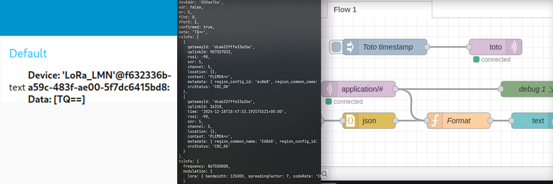The image size is (553, 184).
Task: Click the connected status under application/# node
Action: (x=344, y=102)
